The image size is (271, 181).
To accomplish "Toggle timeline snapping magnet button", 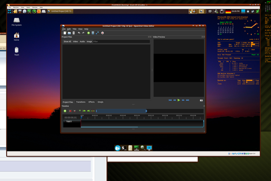I will (x=70, y=111).
